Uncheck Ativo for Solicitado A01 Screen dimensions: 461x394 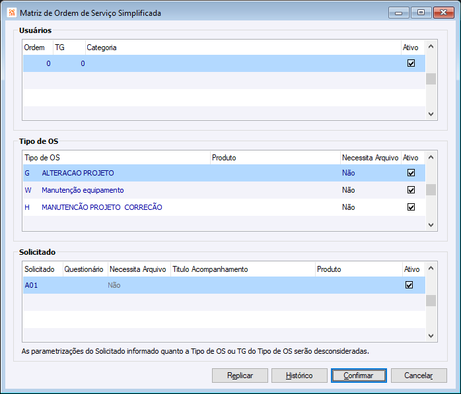(x=409, y=285)
